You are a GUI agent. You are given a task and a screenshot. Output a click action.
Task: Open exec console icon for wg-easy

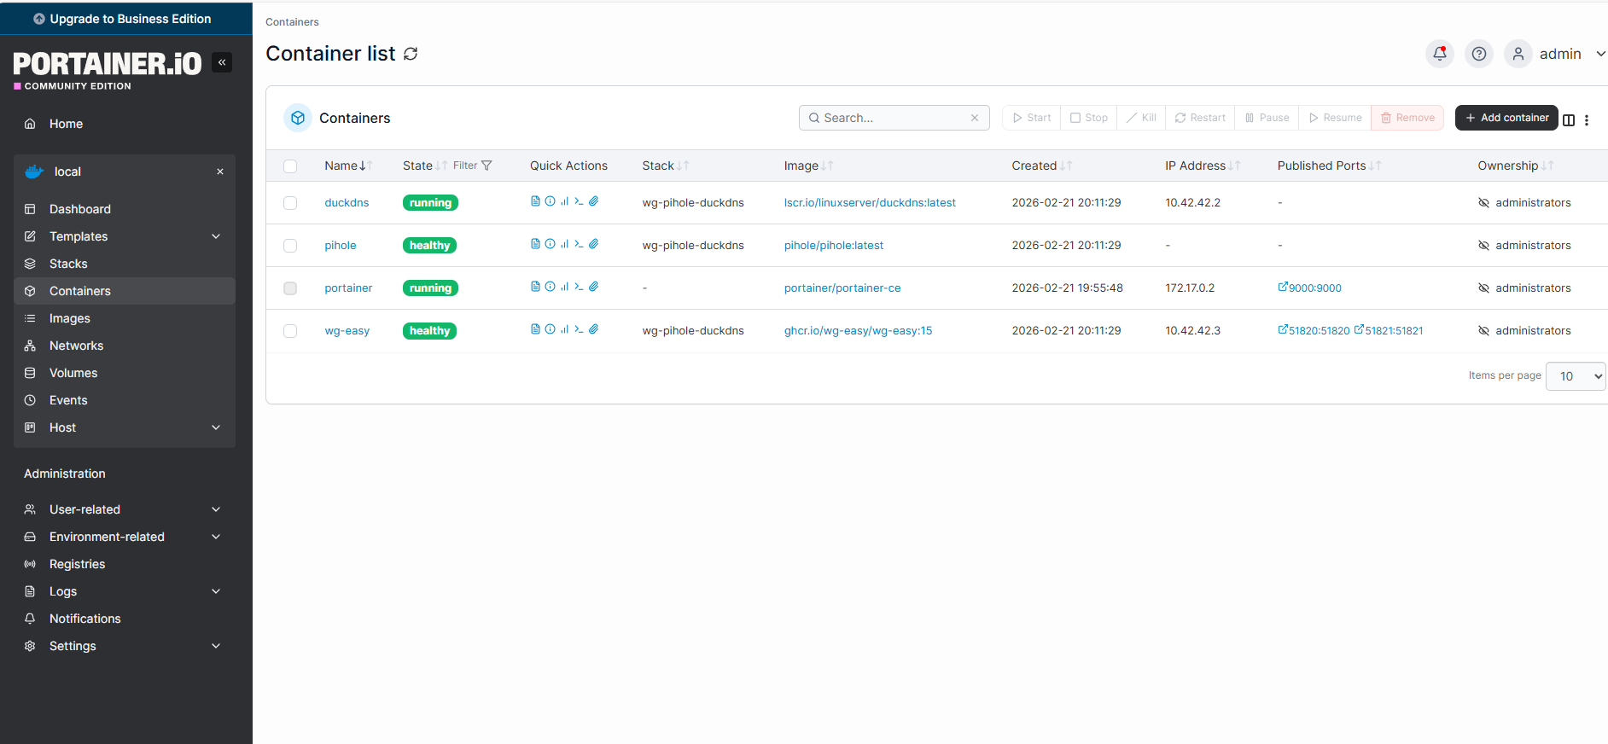tap(579, 329)
